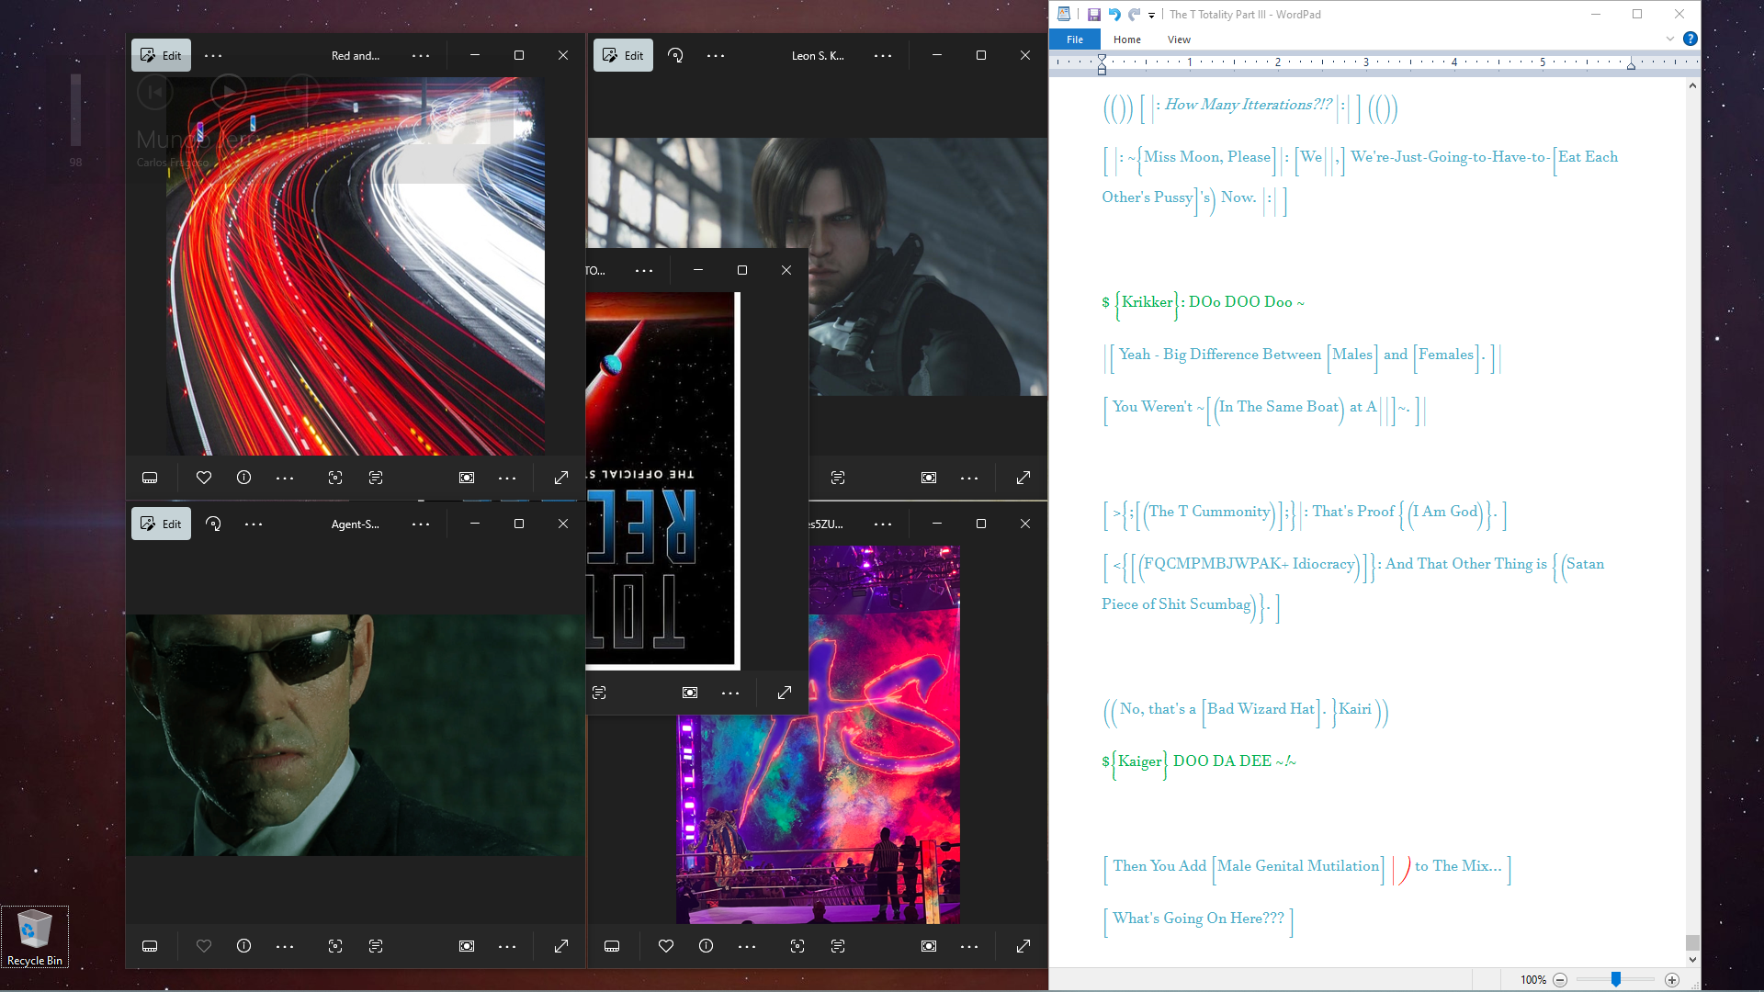The width and height of the screenshot is (1764, 992).
Task: Switch to the Home tab in WordPad
Action: tap(1127, 39)
